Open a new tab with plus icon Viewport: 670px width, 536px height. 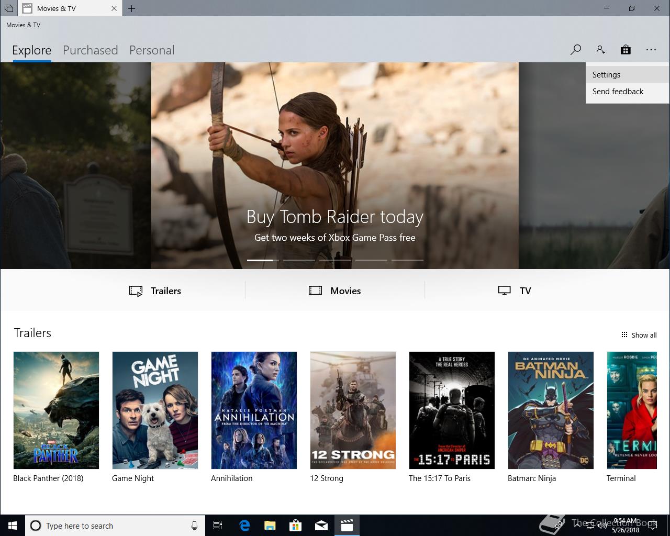pyautogui.click(x=131, y=8)
